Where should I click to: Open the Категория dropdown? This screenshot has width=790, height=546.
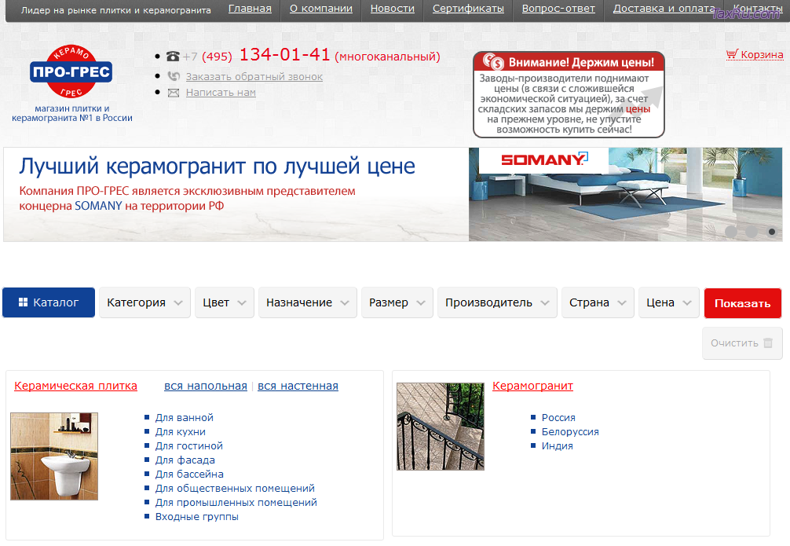click(144, 302)
